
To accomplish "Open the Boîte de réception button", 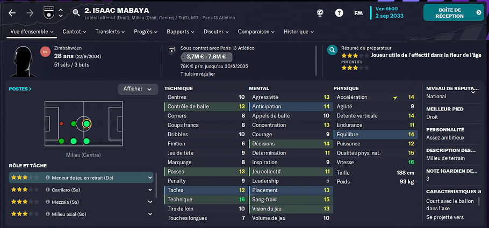I will pyautogui.click(x=454, y=13).
